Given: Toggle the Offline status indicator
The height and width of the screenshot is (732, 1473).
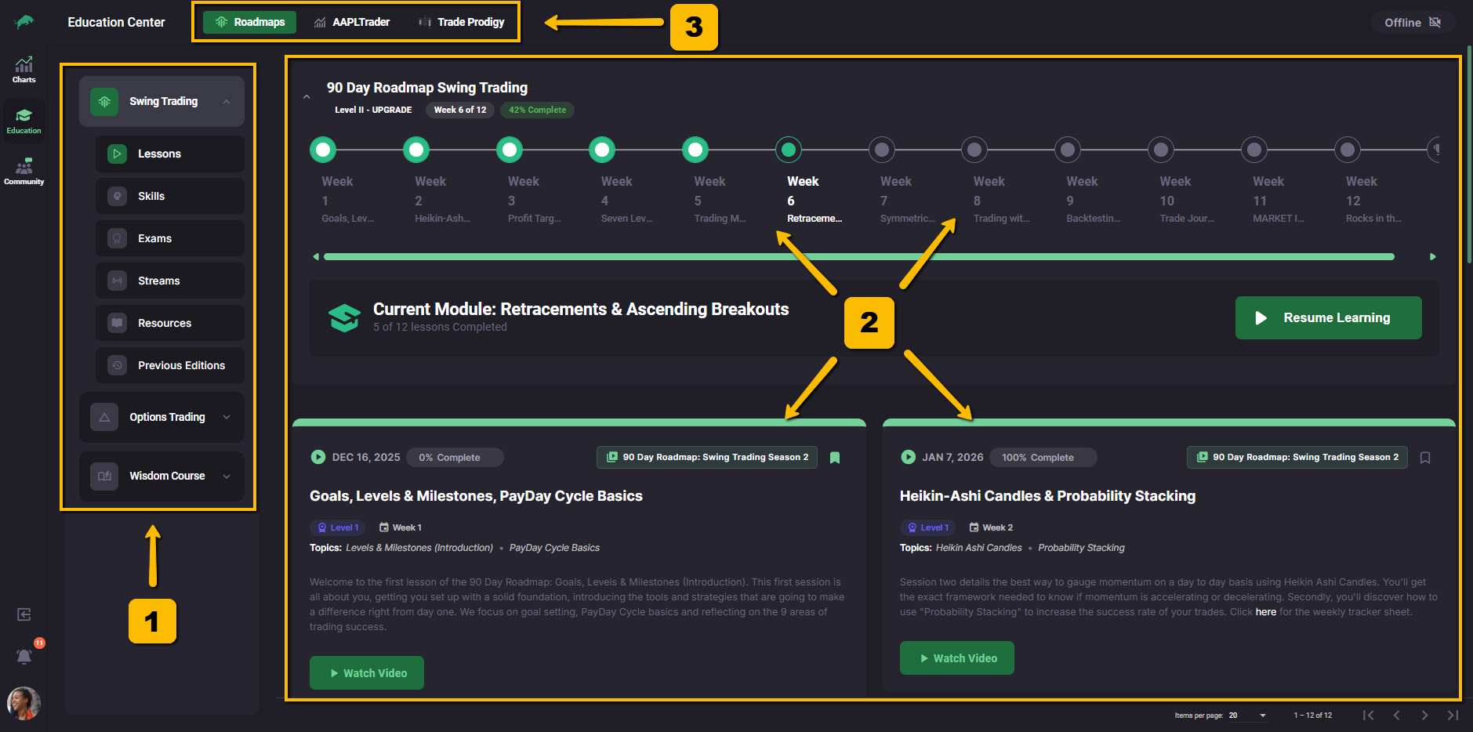Looking at the screenshot, I should pyautogui.click(x=1413, y=23).
